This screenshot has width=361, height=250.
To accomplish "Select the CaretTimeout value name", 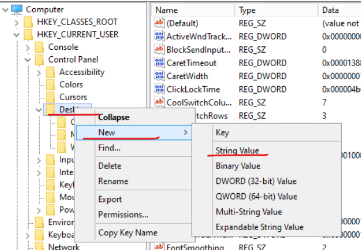I will click(x=191, y=63).
